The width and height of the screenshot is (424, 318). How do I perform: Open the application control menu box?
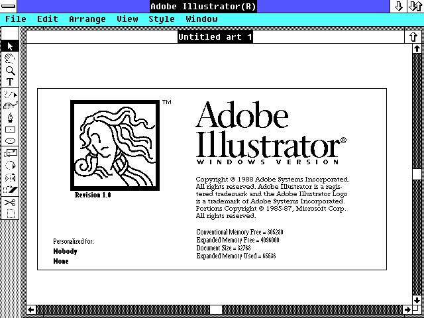click(x=8, y=6)
